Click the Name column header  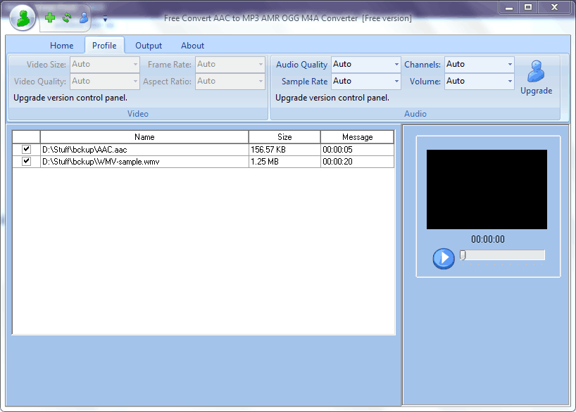[144, 137]
